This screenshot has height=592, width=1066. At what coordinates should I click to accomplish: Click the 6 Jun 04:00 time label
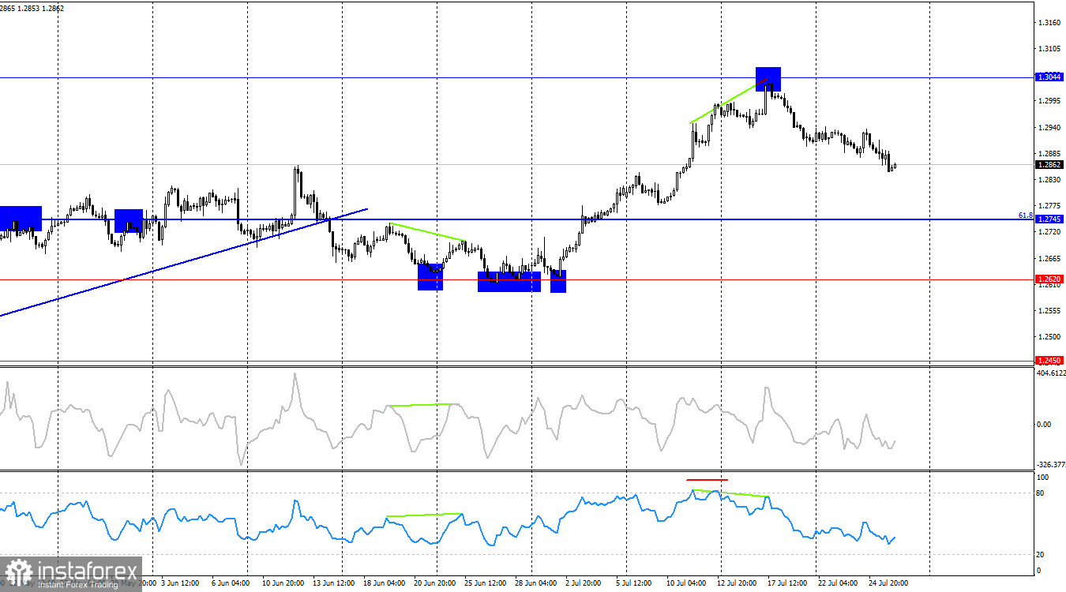[232, 583]
